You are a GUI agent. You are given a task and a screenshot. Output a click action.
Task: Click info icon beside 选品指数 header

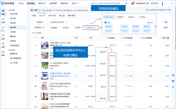(x=107, y=38)
